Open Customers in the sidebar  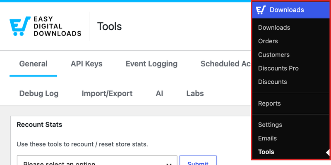tap(274, 55)
